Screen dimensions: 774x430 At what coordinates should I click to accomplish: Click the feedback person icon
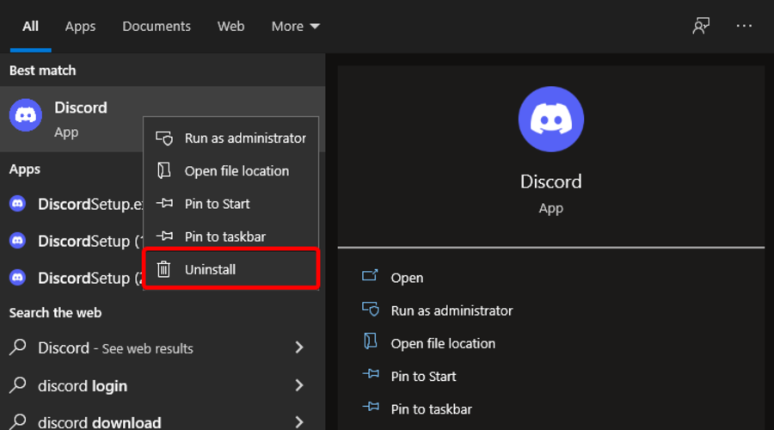700,26
